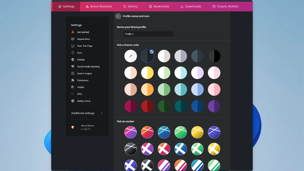
Task: Pick the dark teal theme swatch
Action: coord(181,106)
